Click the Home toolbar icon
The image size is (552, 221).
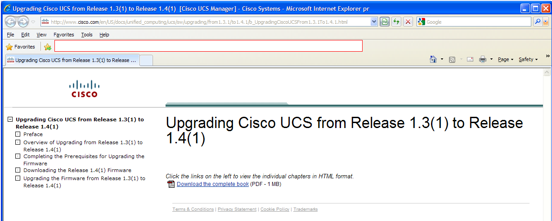(433, 59)
